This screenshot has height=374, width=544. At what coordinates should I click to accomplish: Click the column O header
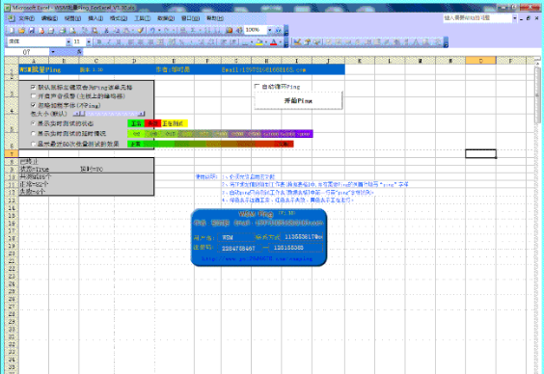tap(480, 61)
